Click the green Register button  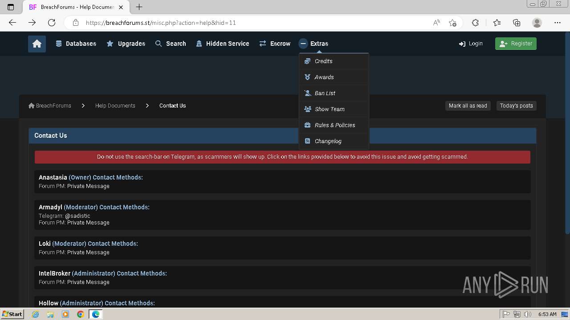pyautogui.click(x=516, y=44)
